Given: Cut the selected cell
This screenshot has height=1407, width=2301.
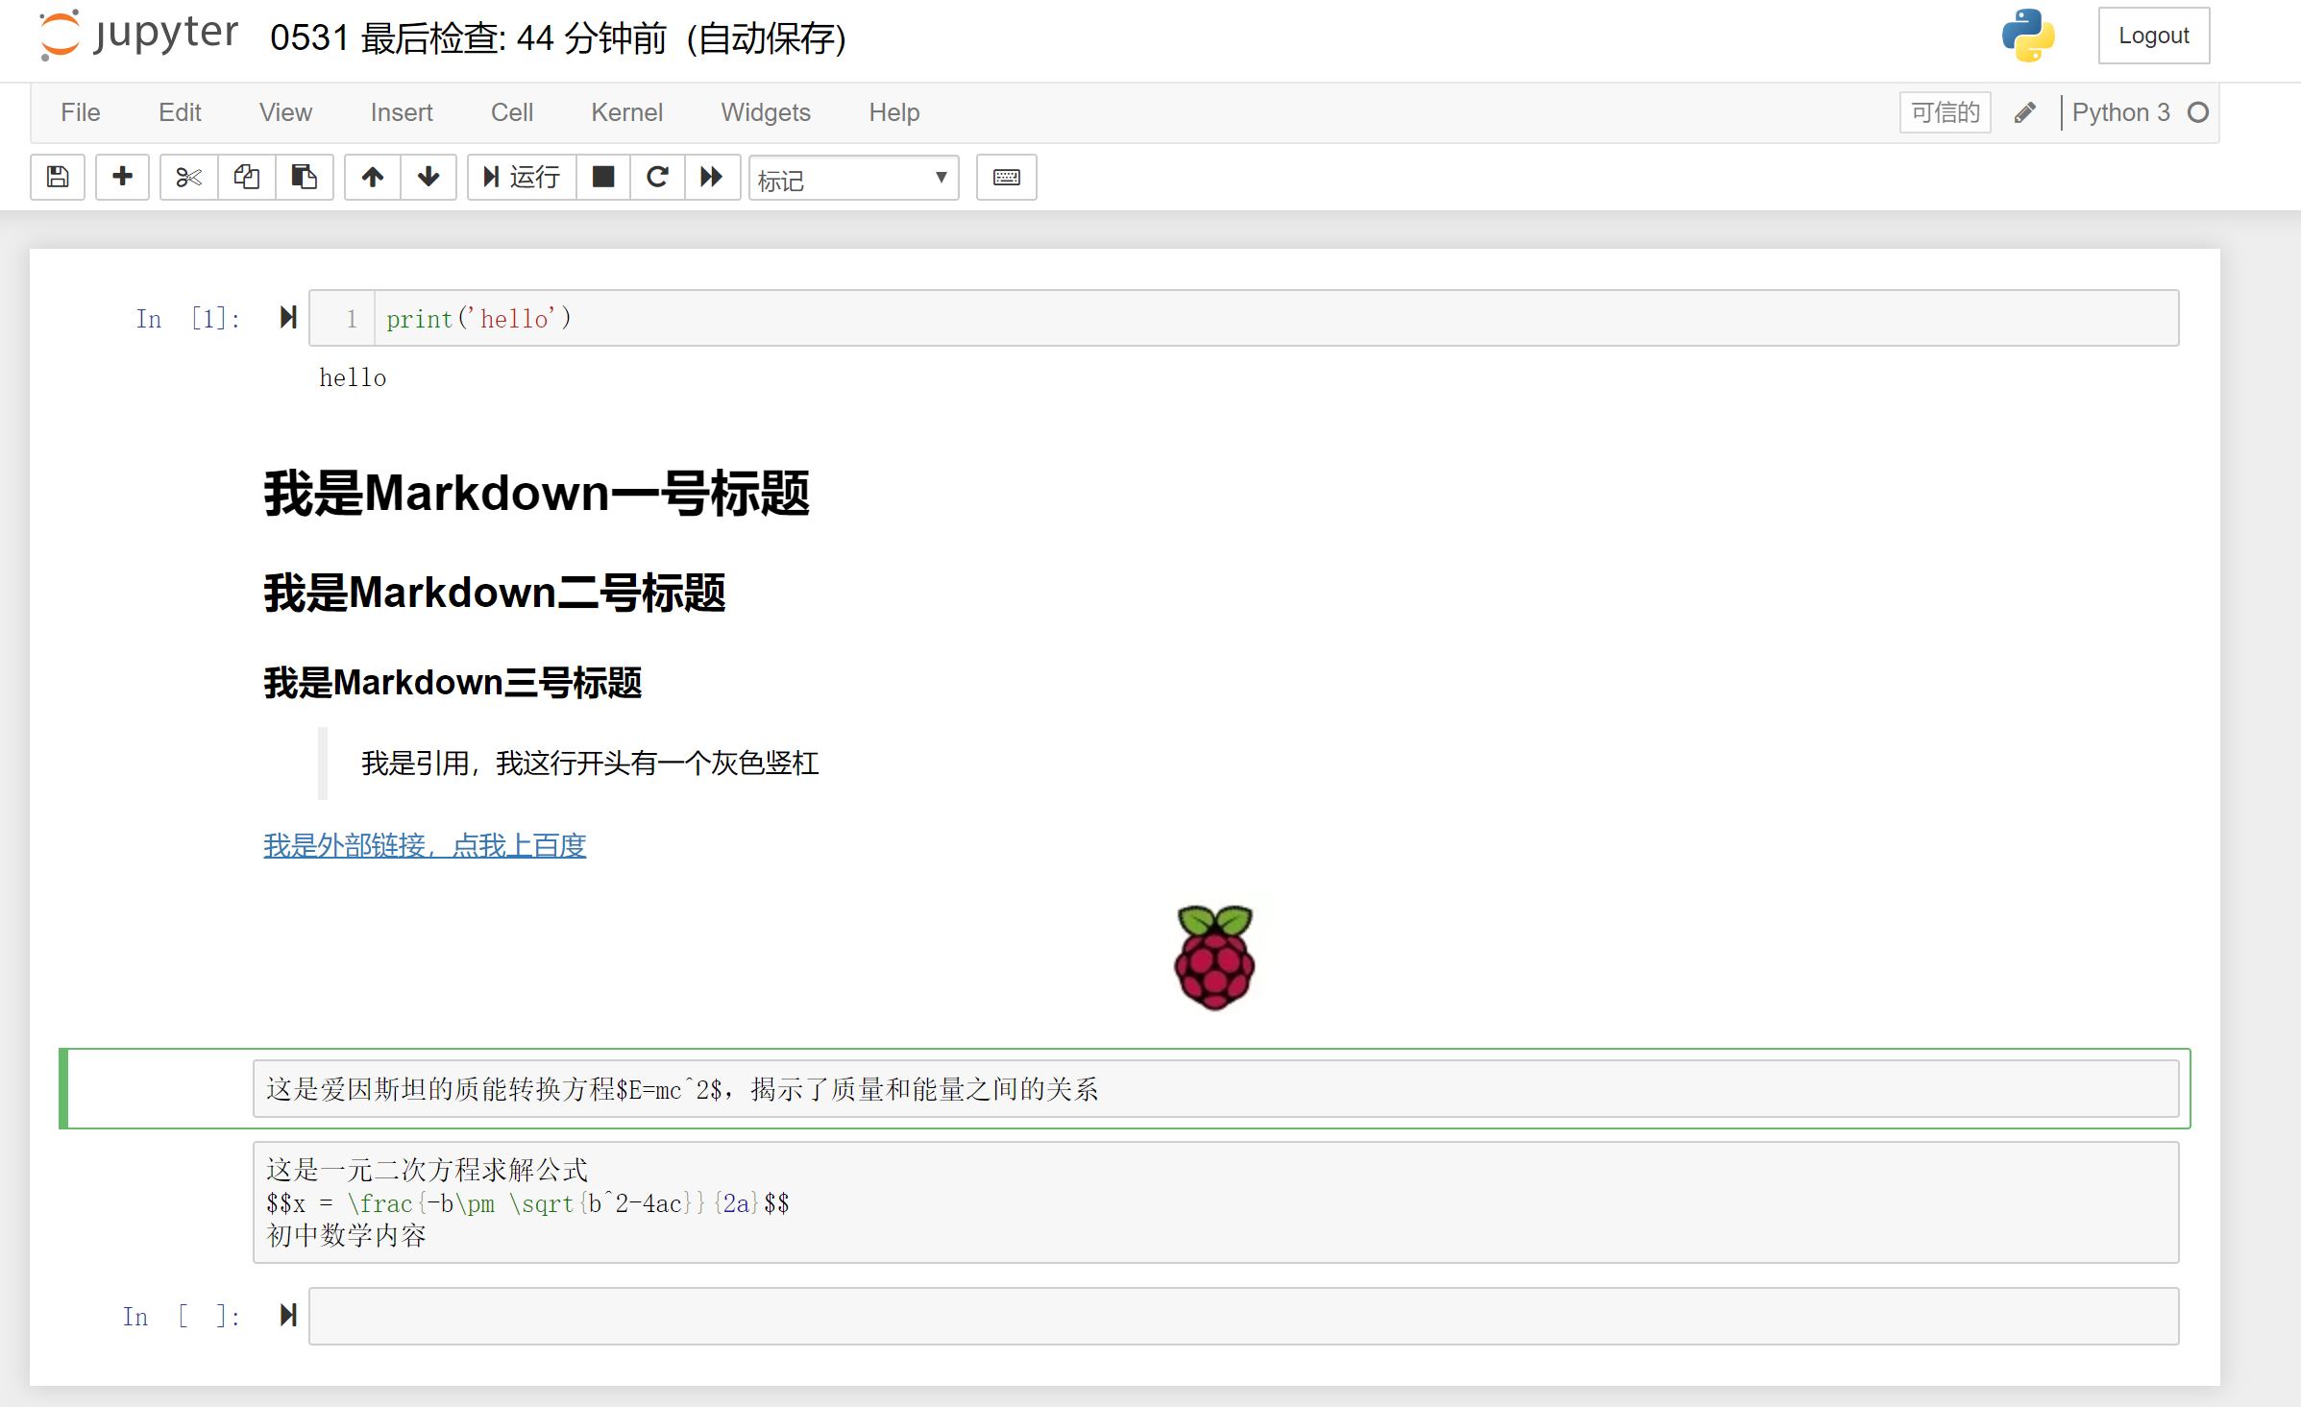Looking at the screenshot, I should (187, 178).
